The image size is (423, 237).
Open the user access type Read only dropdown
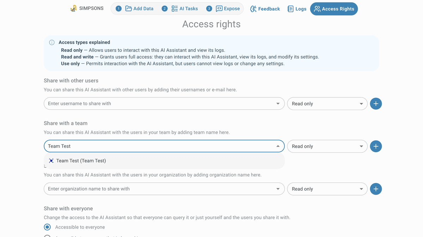coord(327,104)
